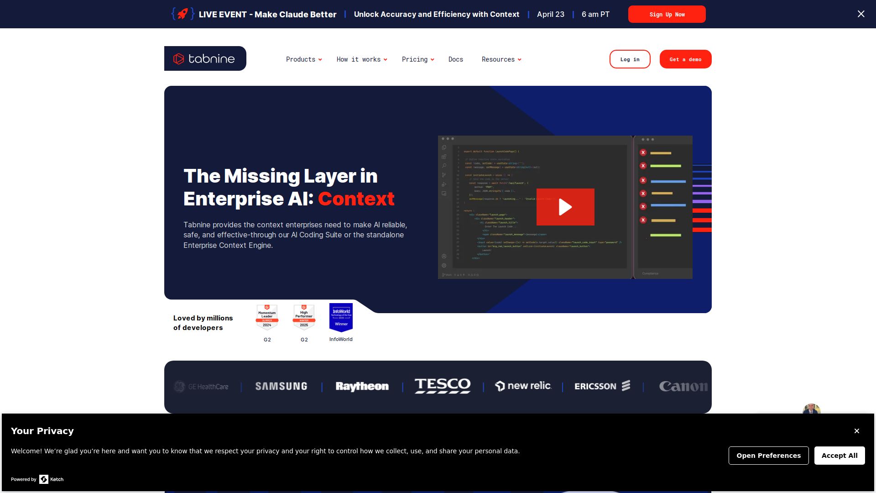The height and width of the screenshot is (493, 876).
Task: Click the rocket icon in the event banner
Action: tap(182, 14)
